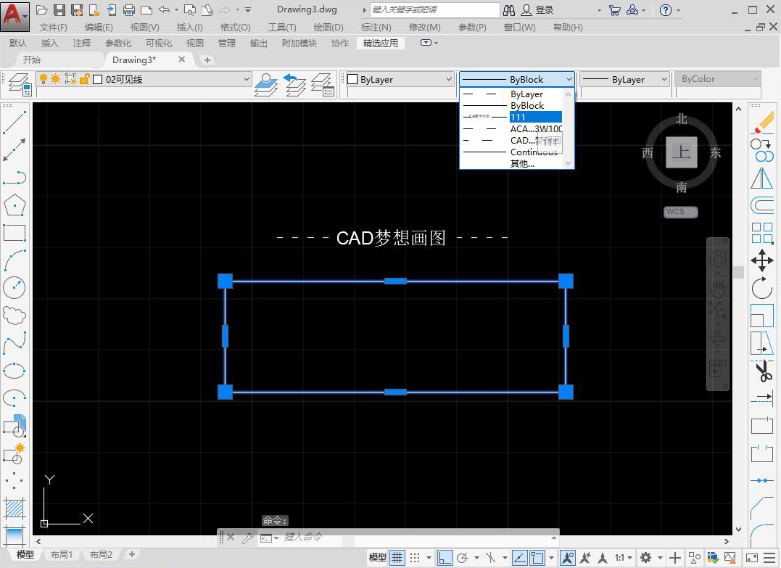Click the 开始 start tab
The image size is (781, 568).
32,59
